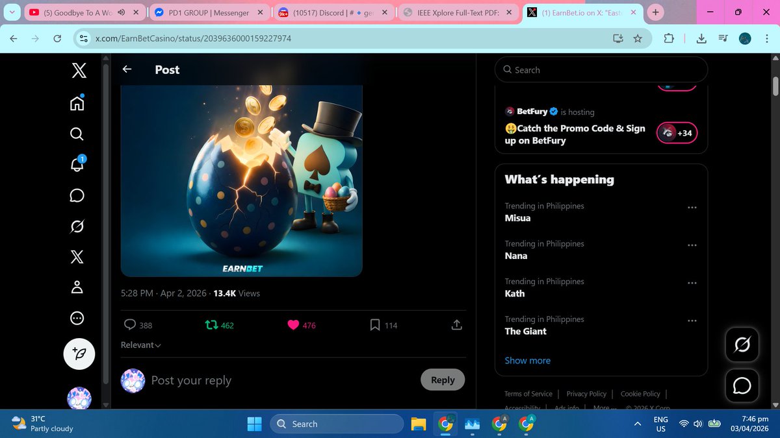The height and width of the screenshot is (438, 780).
Task: Open Terms of Service link
Action: 528,394
